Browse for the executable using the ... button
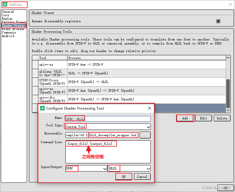 coord(145,135)
